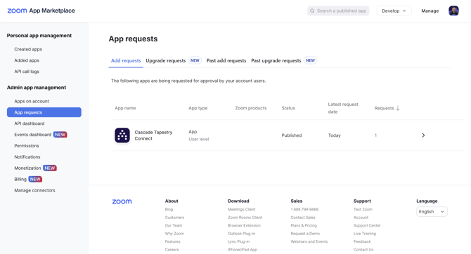Click the App type column header

point(198,108)
